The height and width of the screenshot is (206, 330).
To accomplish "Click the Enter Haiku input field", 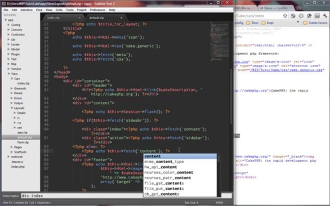I will tap(126, 196).
